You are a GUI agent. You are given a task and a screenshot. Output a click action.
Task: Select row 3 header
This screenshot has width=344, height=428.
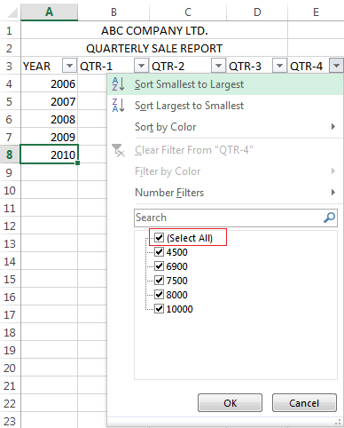10,66
